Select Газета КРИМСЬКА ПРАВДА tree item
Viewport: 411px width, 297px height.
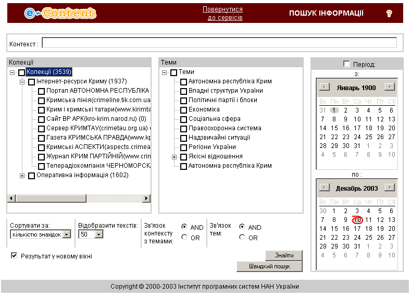(98, 138)
